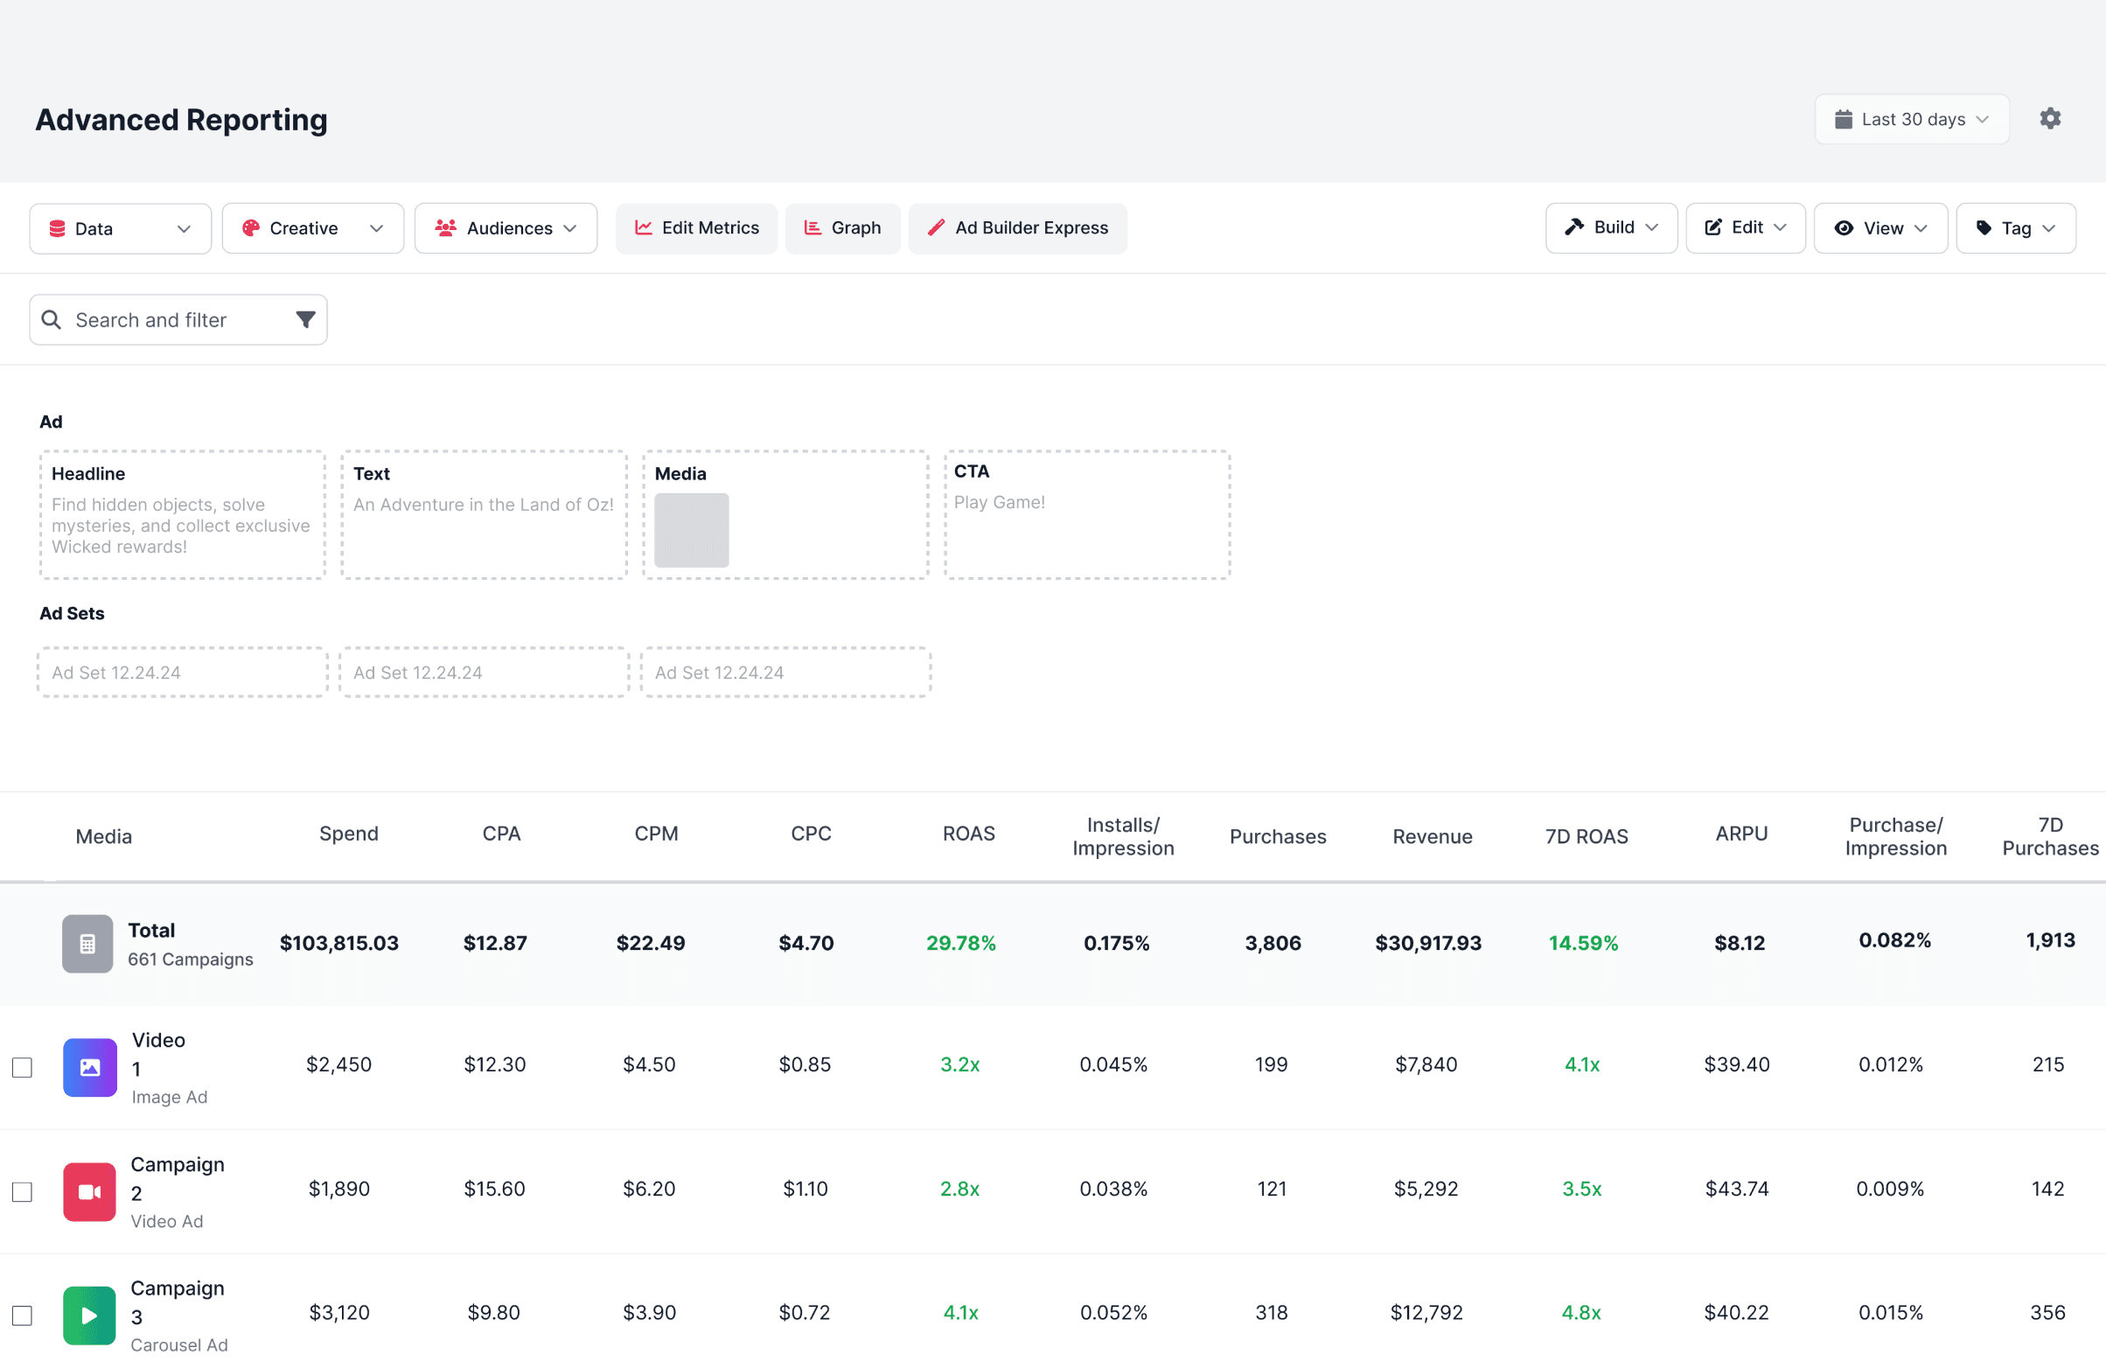
Task: Click the settings gear icon
Action: tap(2050, 117)
